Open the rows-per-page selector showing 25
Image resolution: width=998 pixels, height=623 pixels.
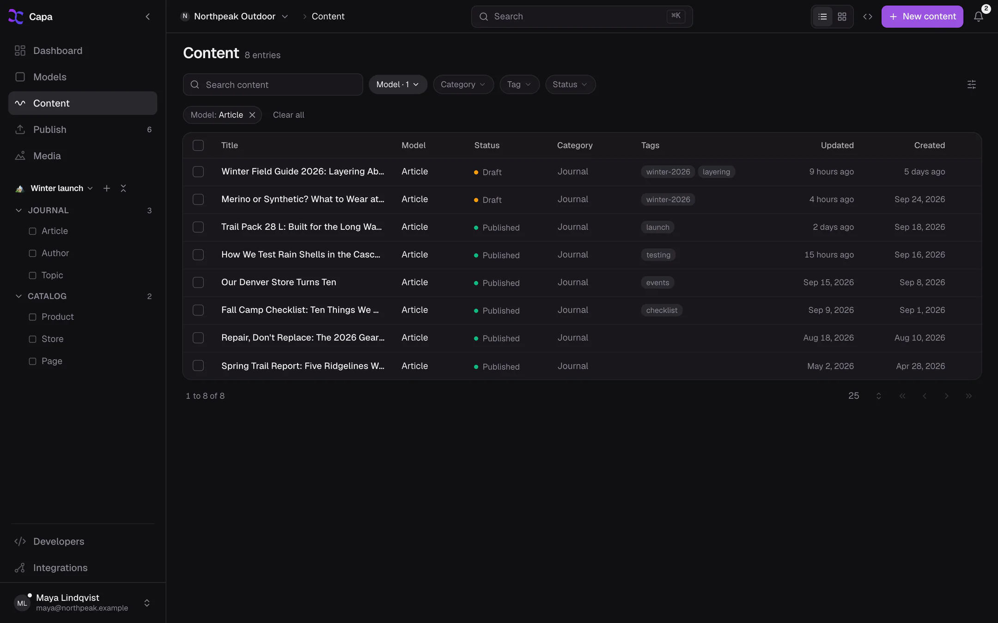[x=865, y=396]
